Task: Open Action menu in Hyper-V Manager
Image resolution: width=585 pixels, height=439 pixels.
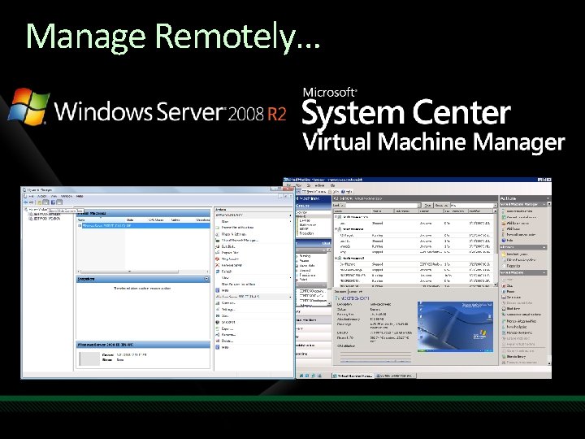Action: tap(42, 196)
